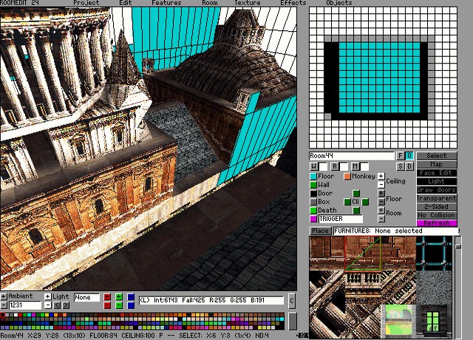Click the cyan Floor marker square

click(x=313, y=177)
